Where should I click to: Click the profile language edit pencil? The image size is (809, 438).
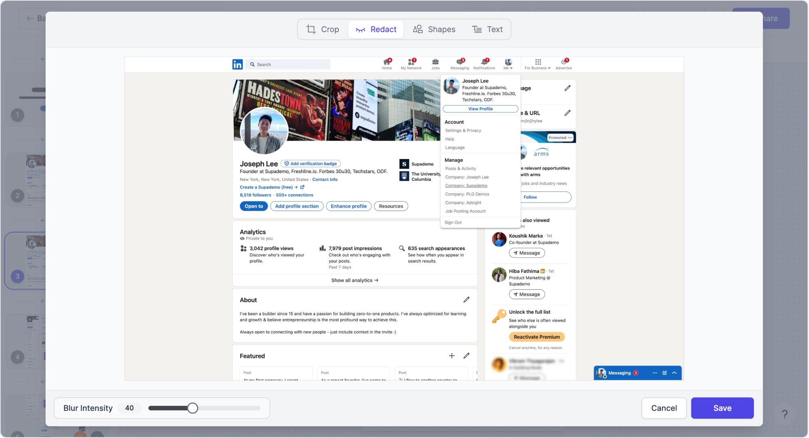(x=567, y=88)
